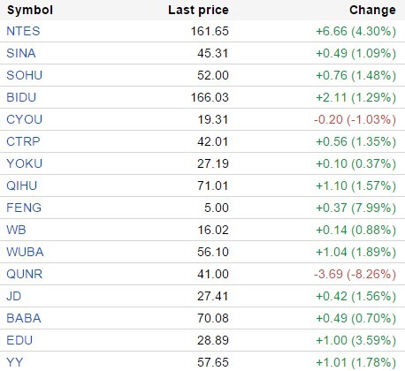The image size is (405, 371).
Task: Open the SINA ticker link
Action: coord(21,53)
